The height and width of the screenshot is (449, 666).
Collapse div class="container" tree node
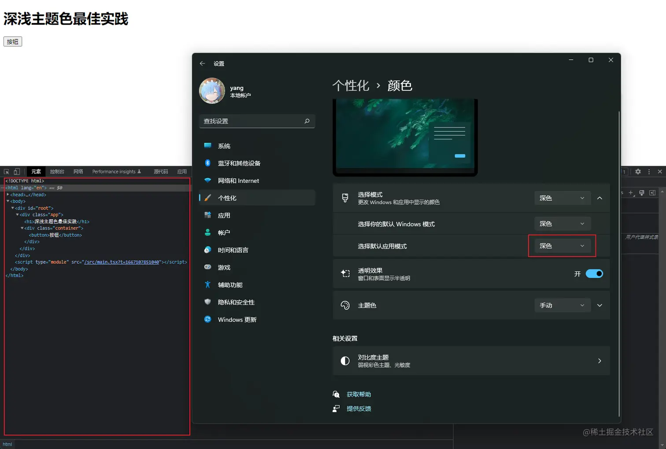pos(22,228)
